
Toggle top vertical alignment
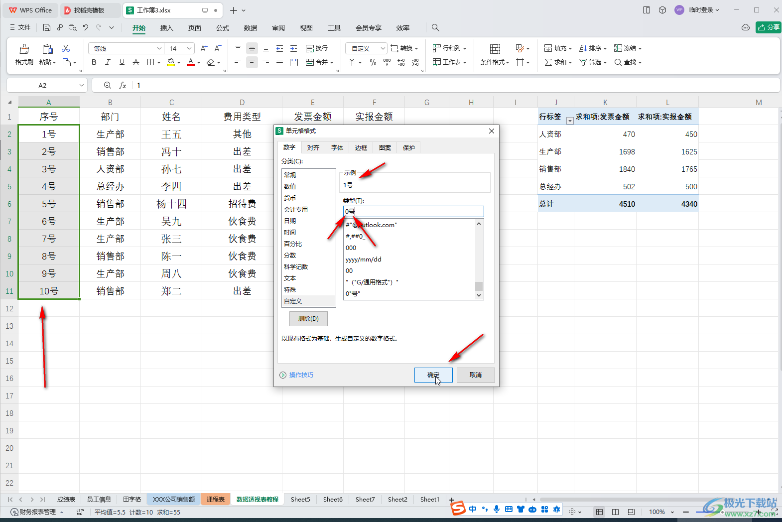pyautogui.click(x=238, y=48)
